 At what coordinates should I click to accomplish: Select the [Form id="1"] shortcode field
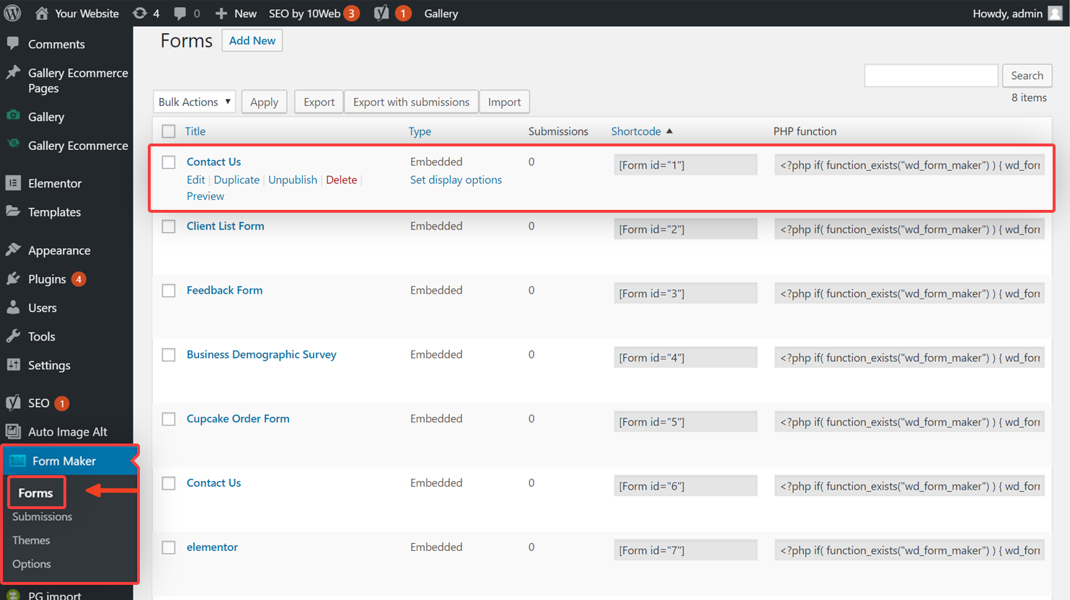point(686,164)
